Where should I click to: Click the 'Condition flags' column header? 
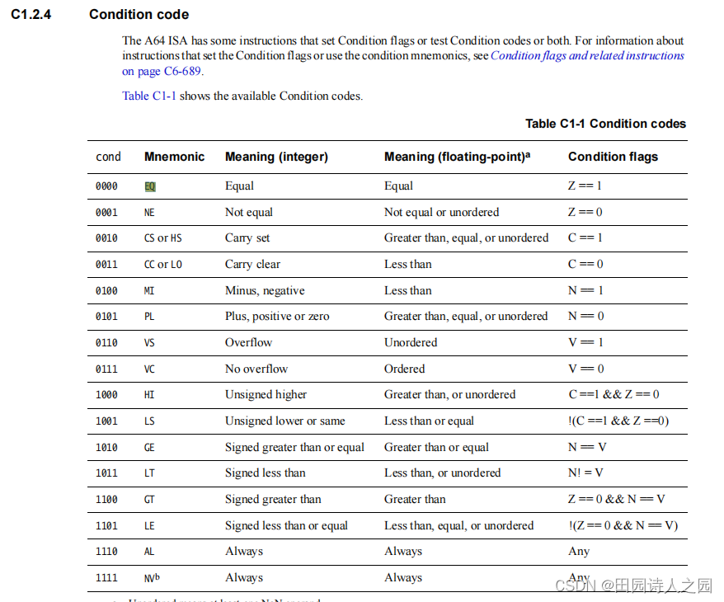tap(613, 157)
